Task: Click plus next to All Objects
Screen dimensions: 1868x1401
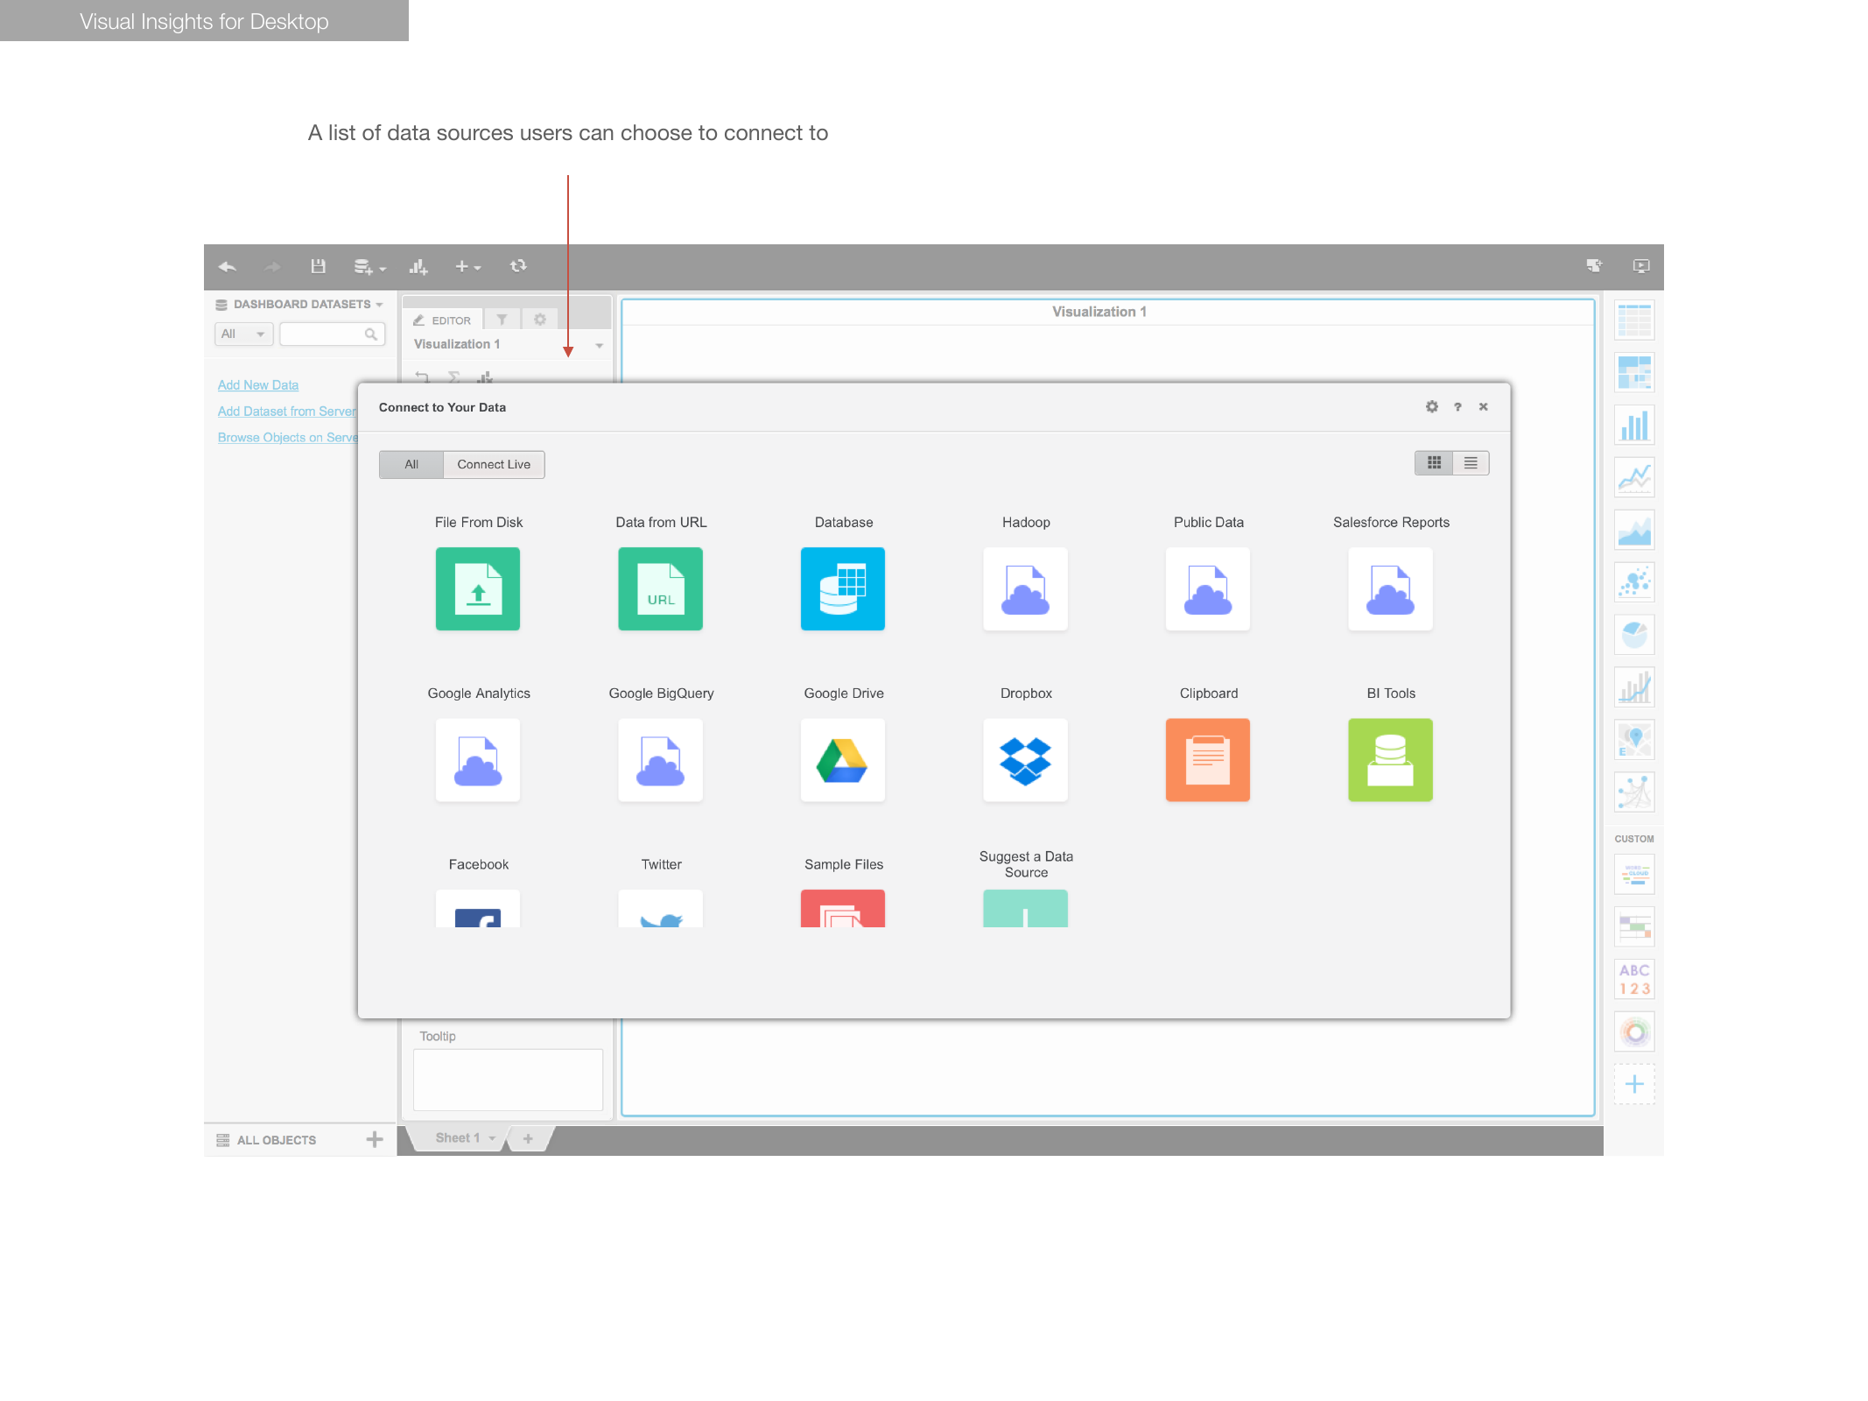Action: pyautogui.click(x=375, y=1139)
